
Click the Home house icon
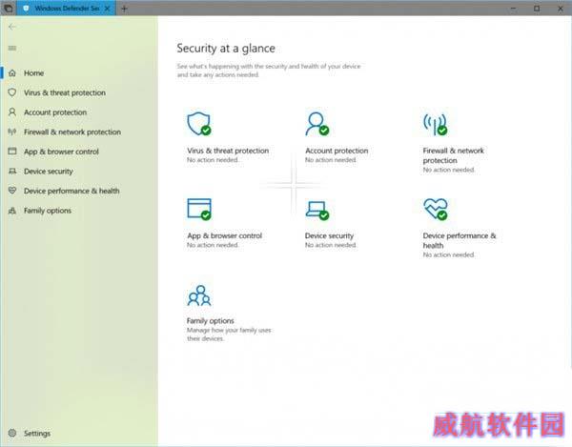click(12, 73)
